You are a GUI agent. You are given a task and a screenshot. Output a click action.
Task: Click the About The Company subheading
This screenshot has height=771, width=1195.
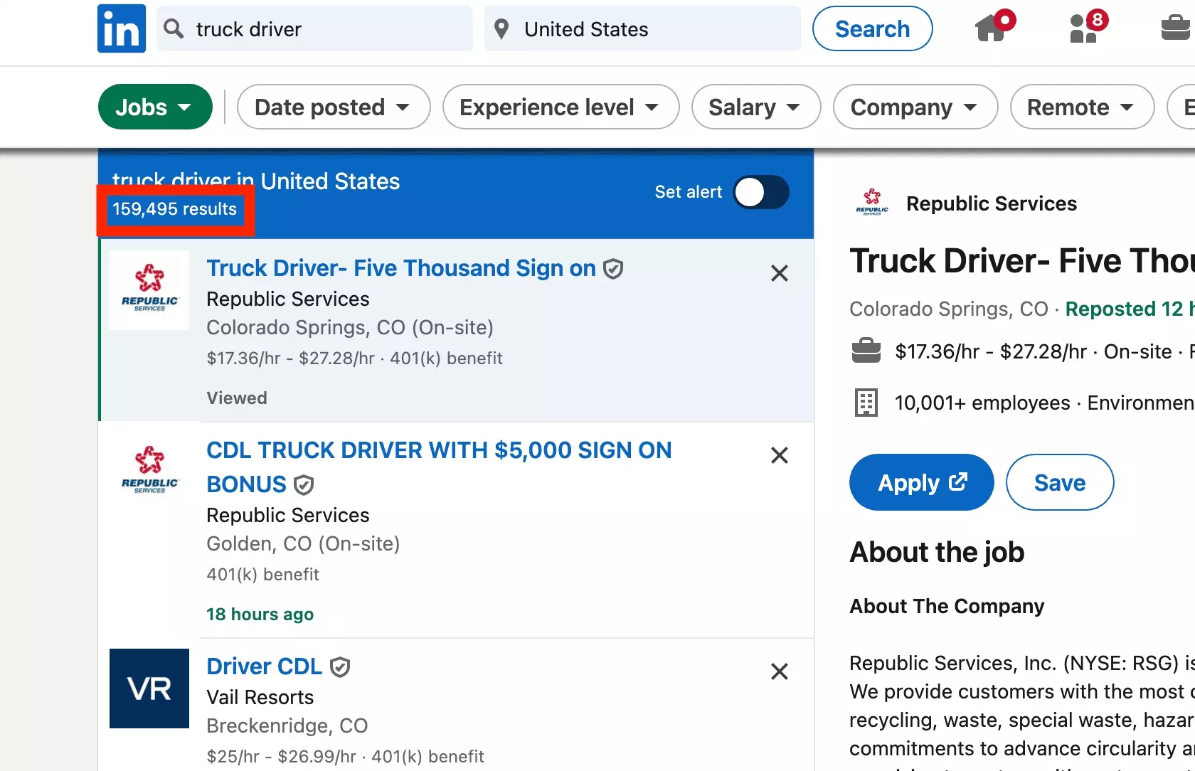[947, 606]
